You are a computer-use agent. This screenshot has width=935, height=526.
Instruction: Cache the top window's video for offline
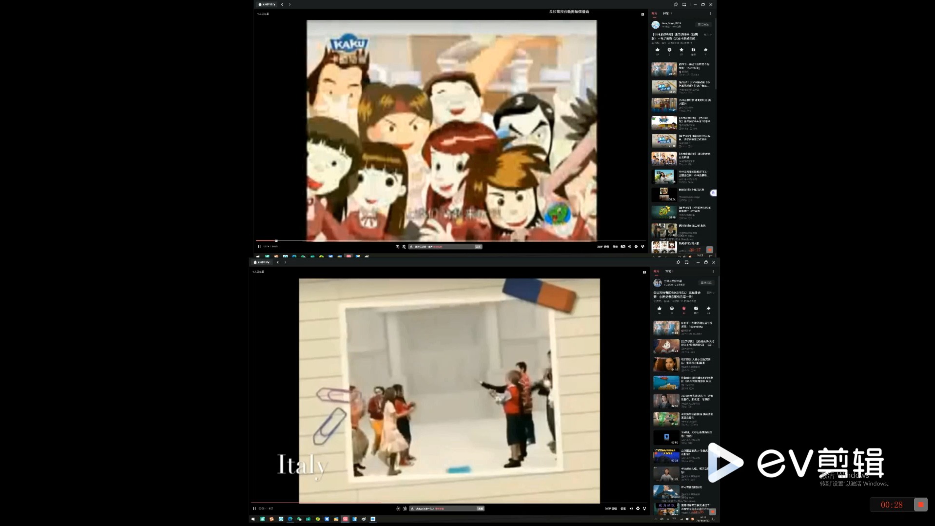click(x=693, y=50)
